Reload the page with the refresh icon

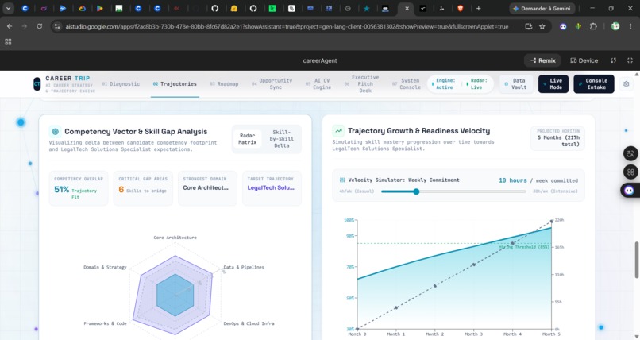coord(39,26)
